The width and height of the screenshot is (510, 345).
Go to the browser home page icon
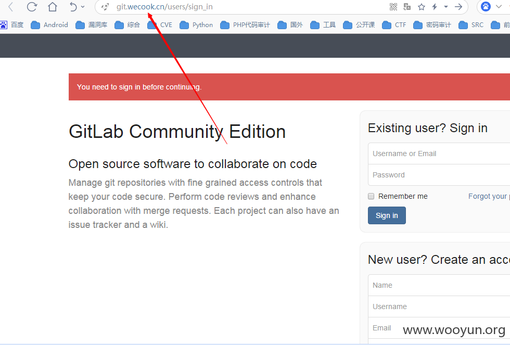click(53, 7)
